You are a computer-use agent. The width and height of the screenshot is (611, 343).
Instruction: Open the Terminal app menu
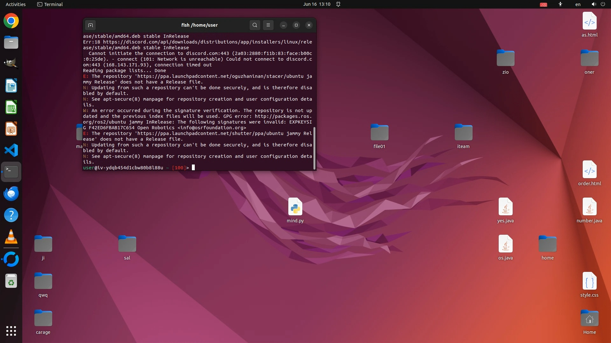tap(50, 4)
